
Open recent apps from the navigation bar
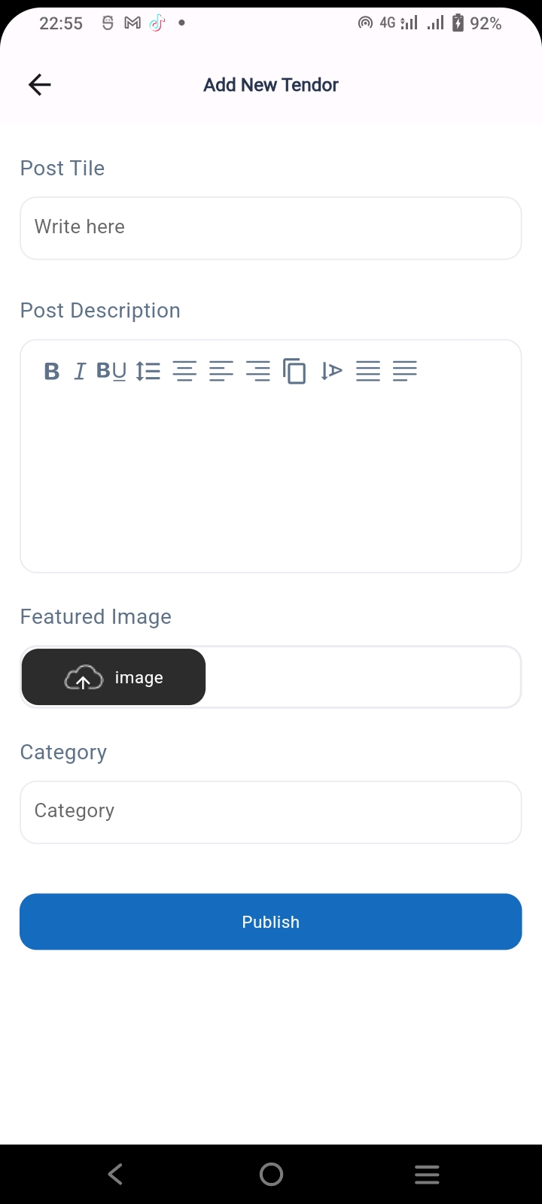pos(427,1174)
